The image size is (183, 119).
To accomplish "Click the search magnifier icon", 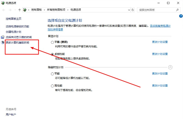I will click(x=177, y=10).
